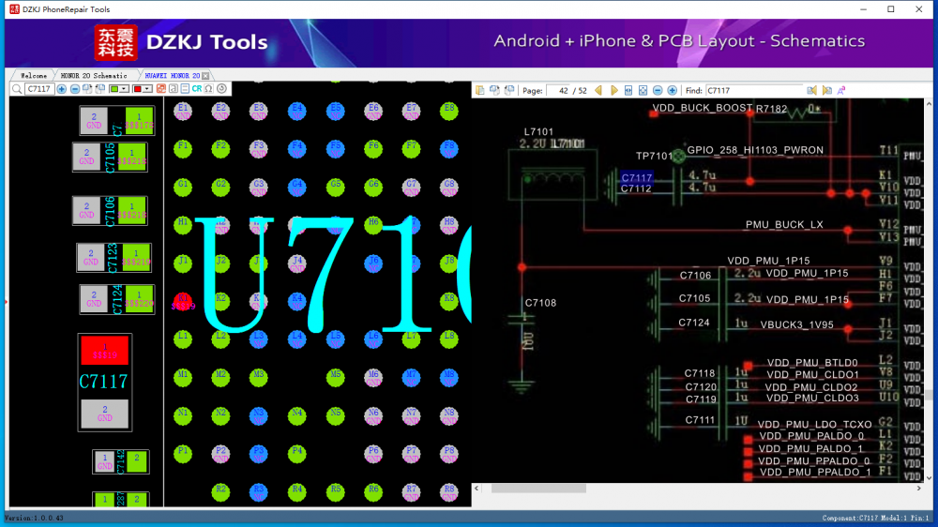Screen dimensions: 938x527
Task: Click the blue E4 ball on U7100
Action: click(x=296, y=112)
